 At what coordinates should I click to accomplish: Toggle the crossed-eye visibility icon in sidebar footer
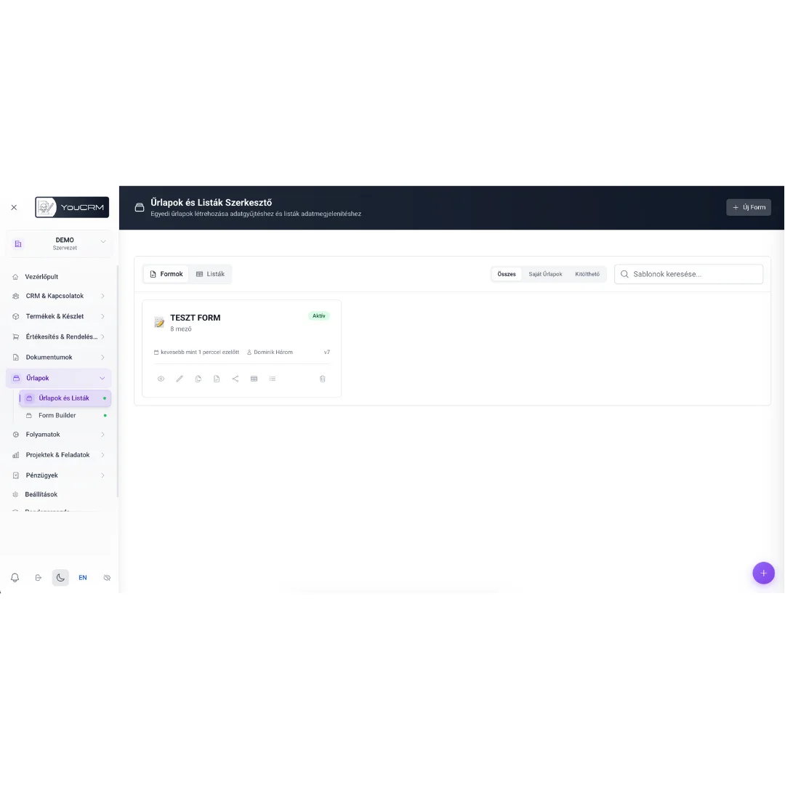(x=107, y=578)
